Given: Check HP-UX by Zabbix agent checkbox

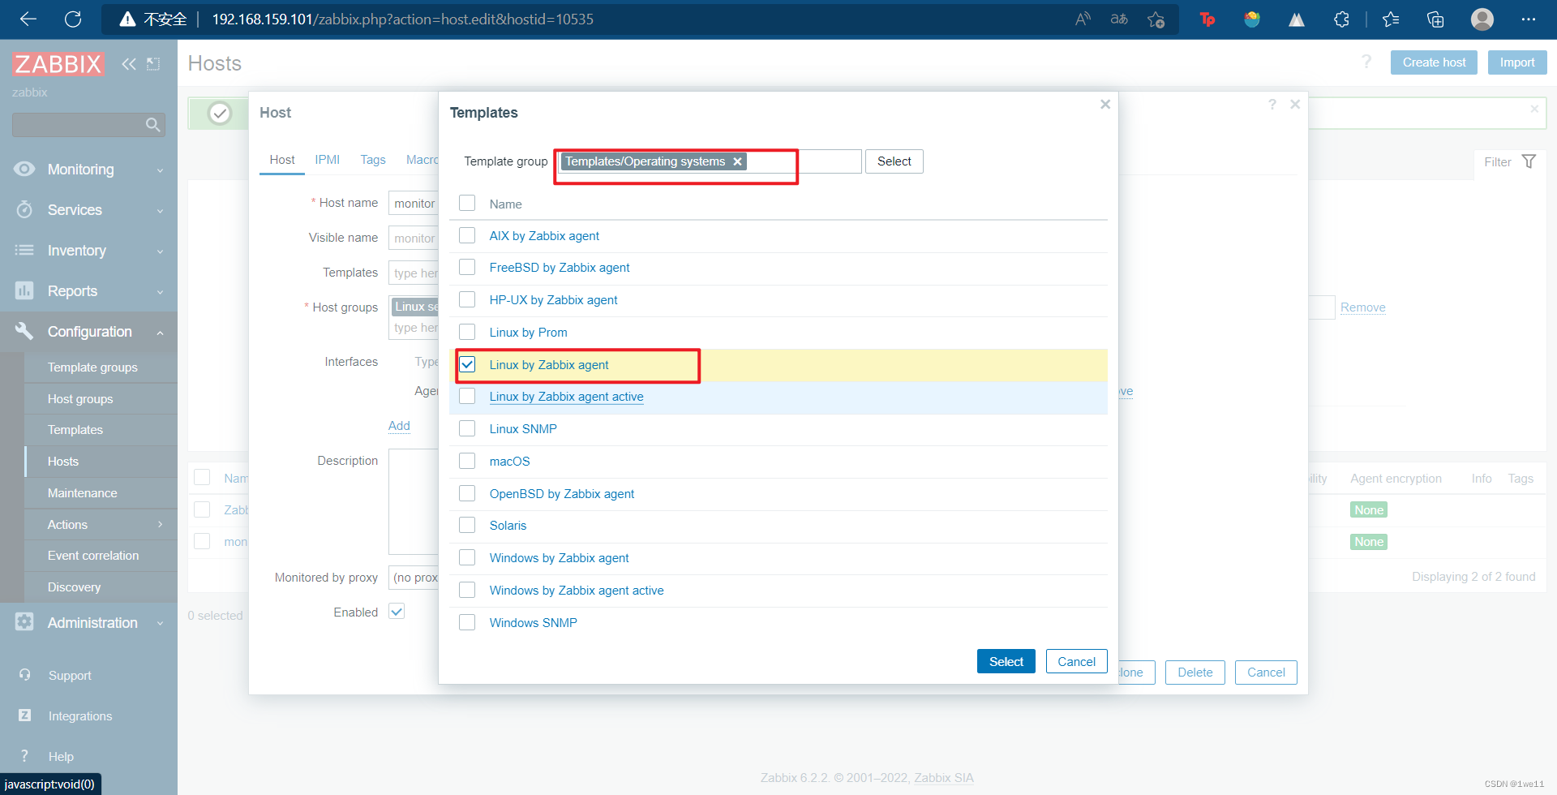Looking at the screenshot, I should click(x=467, y=299).
